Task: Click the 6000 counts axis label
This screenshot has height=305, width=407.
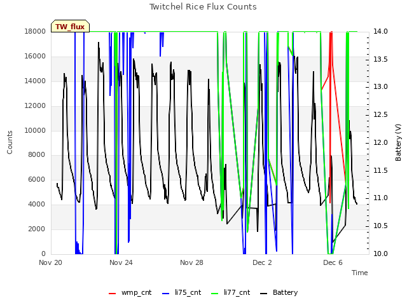Action: click(x=37, y=179)
